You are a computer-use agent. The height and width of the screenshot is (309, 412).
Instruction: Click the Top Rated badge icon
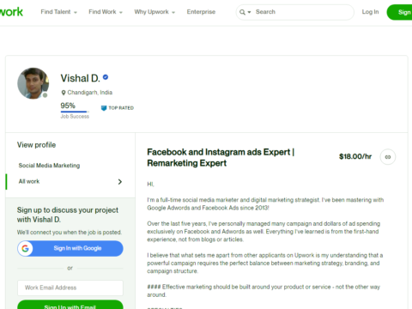pyautogui.click(x=104, y=108)
